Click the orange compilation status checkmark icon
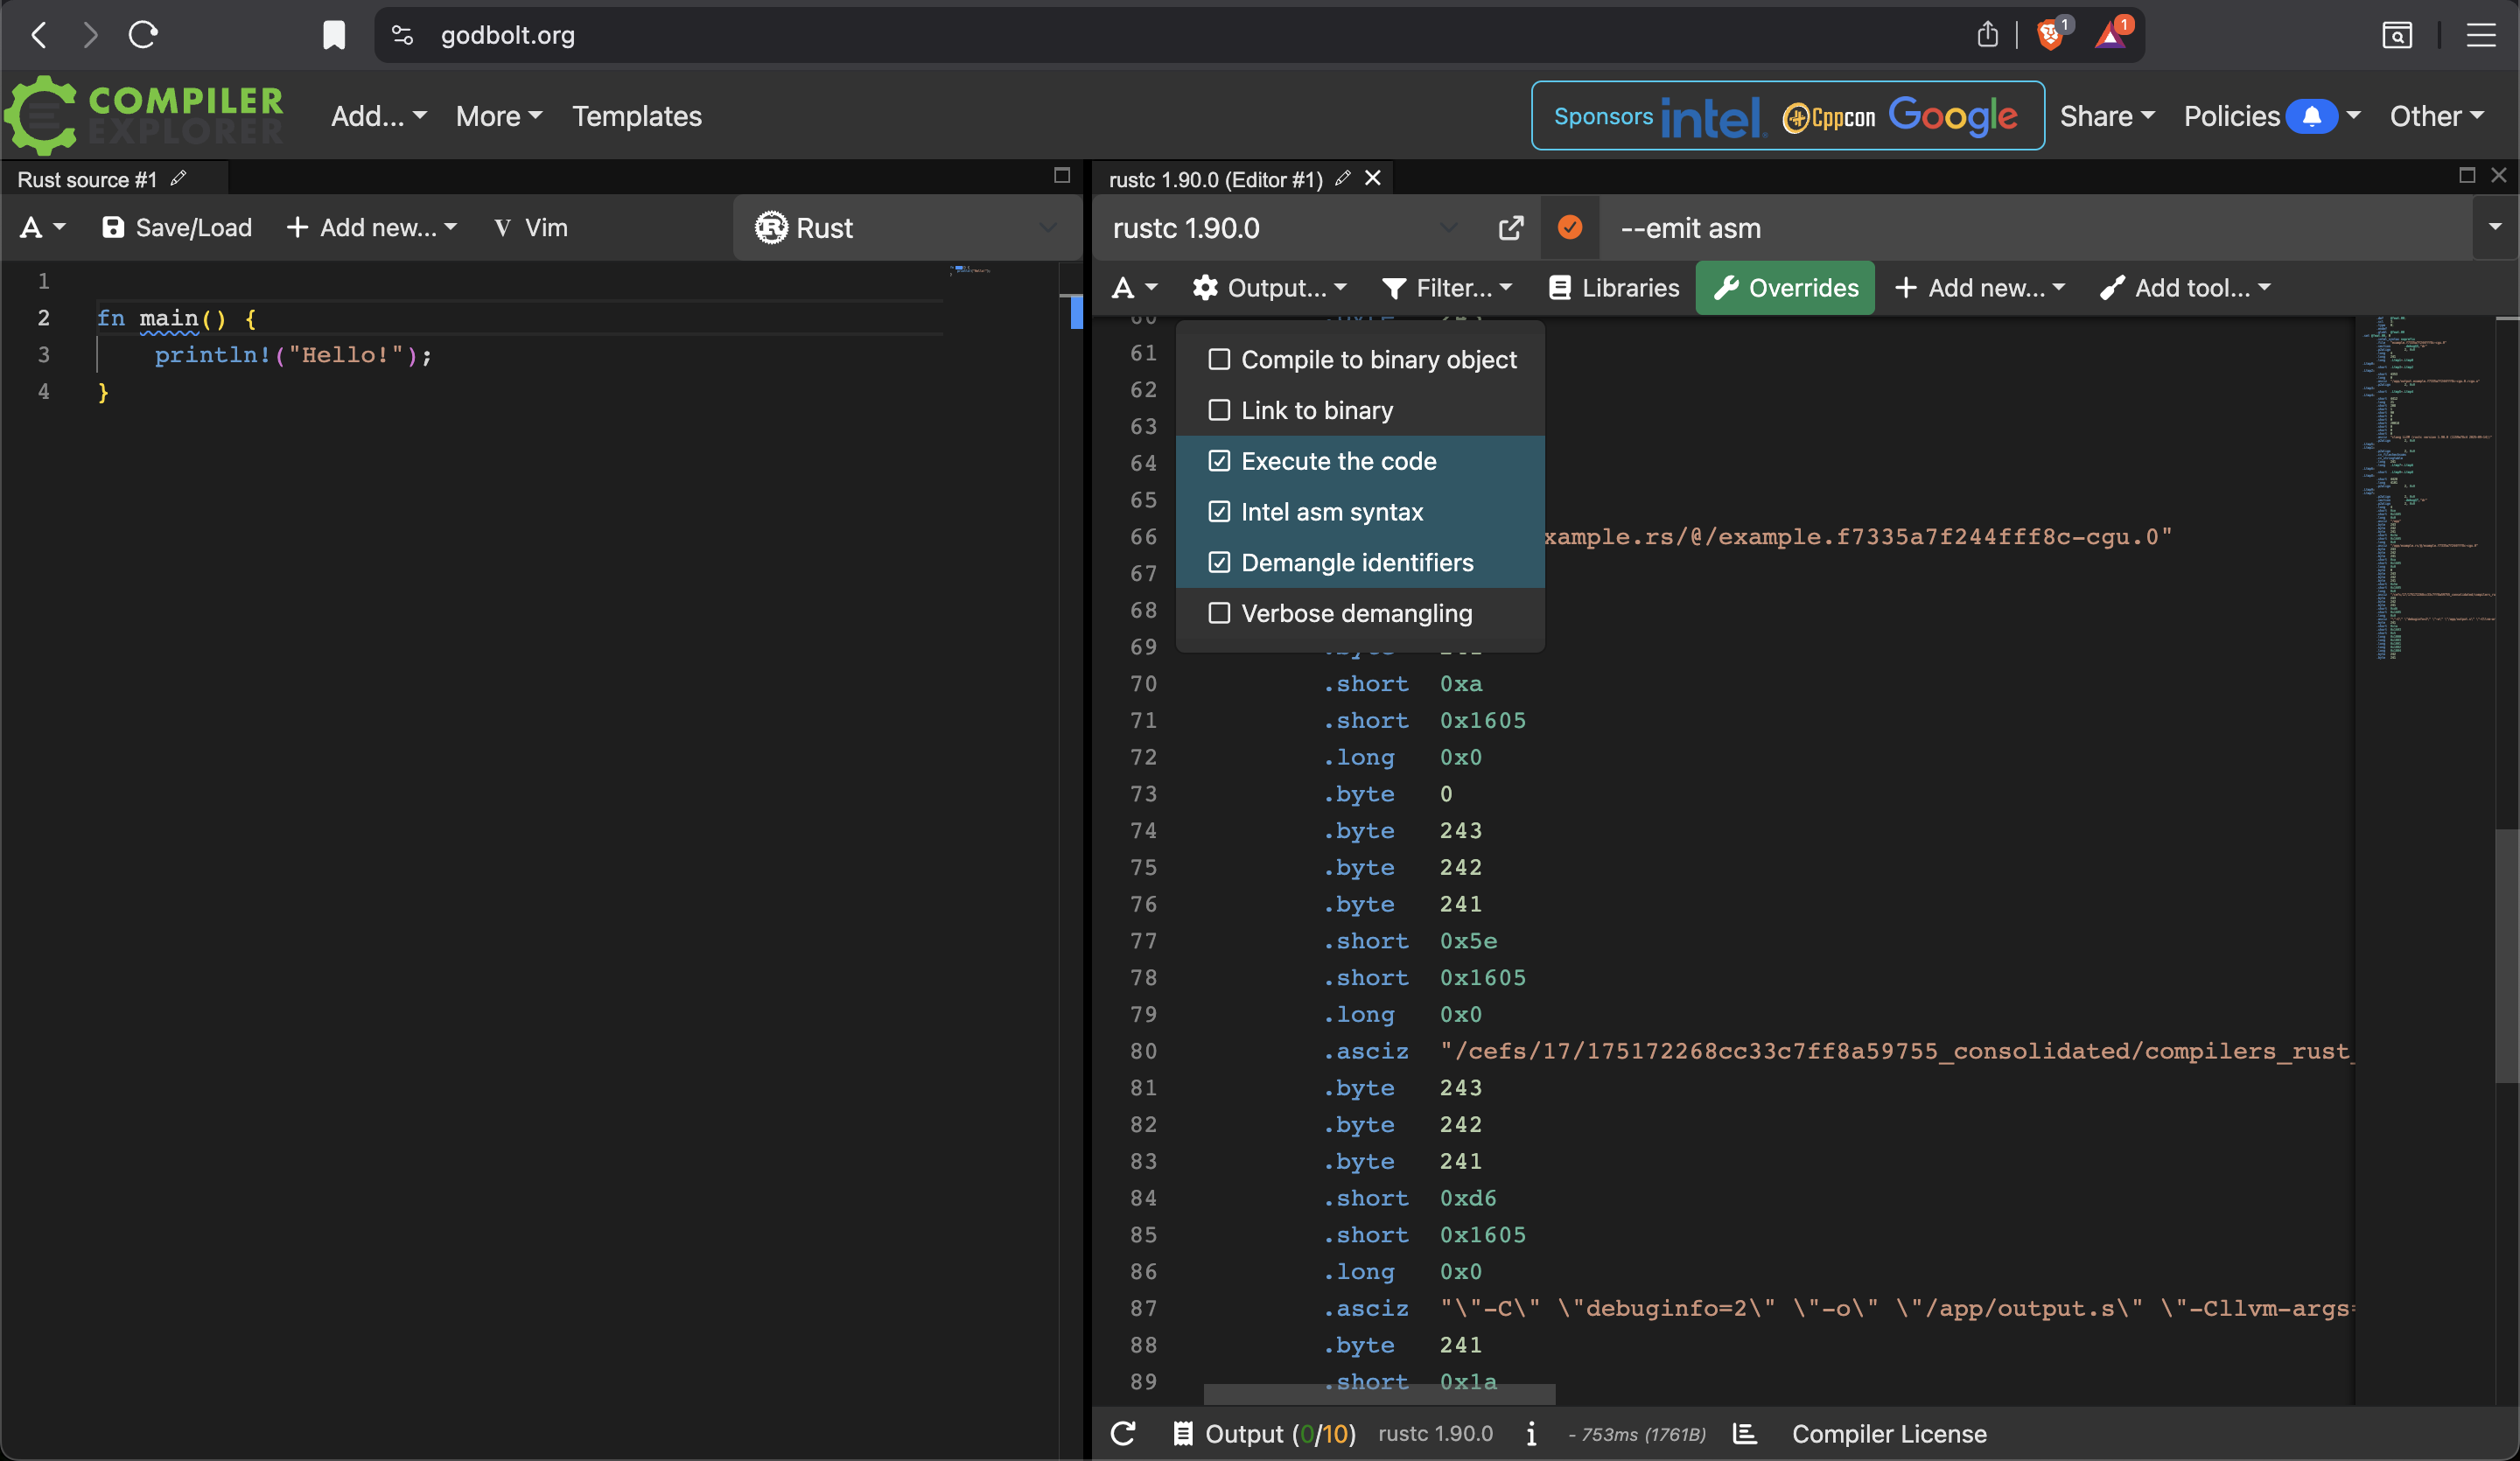Screen dimensions: 2520x1461 (1569, 228)
